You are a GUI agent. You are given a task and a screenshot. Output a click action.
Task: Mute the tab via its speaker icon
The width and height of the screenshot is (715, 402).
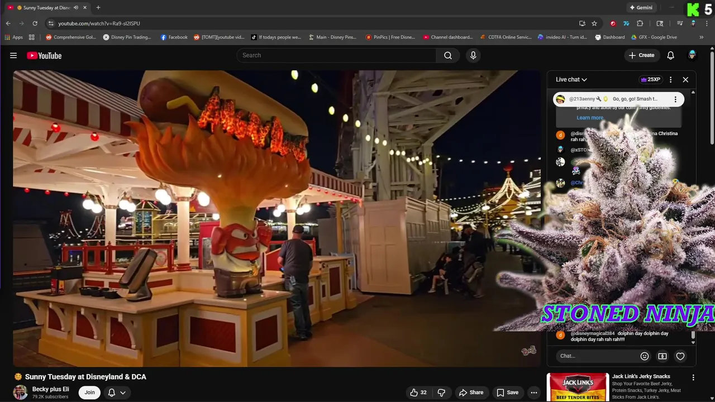pos(76,8)
